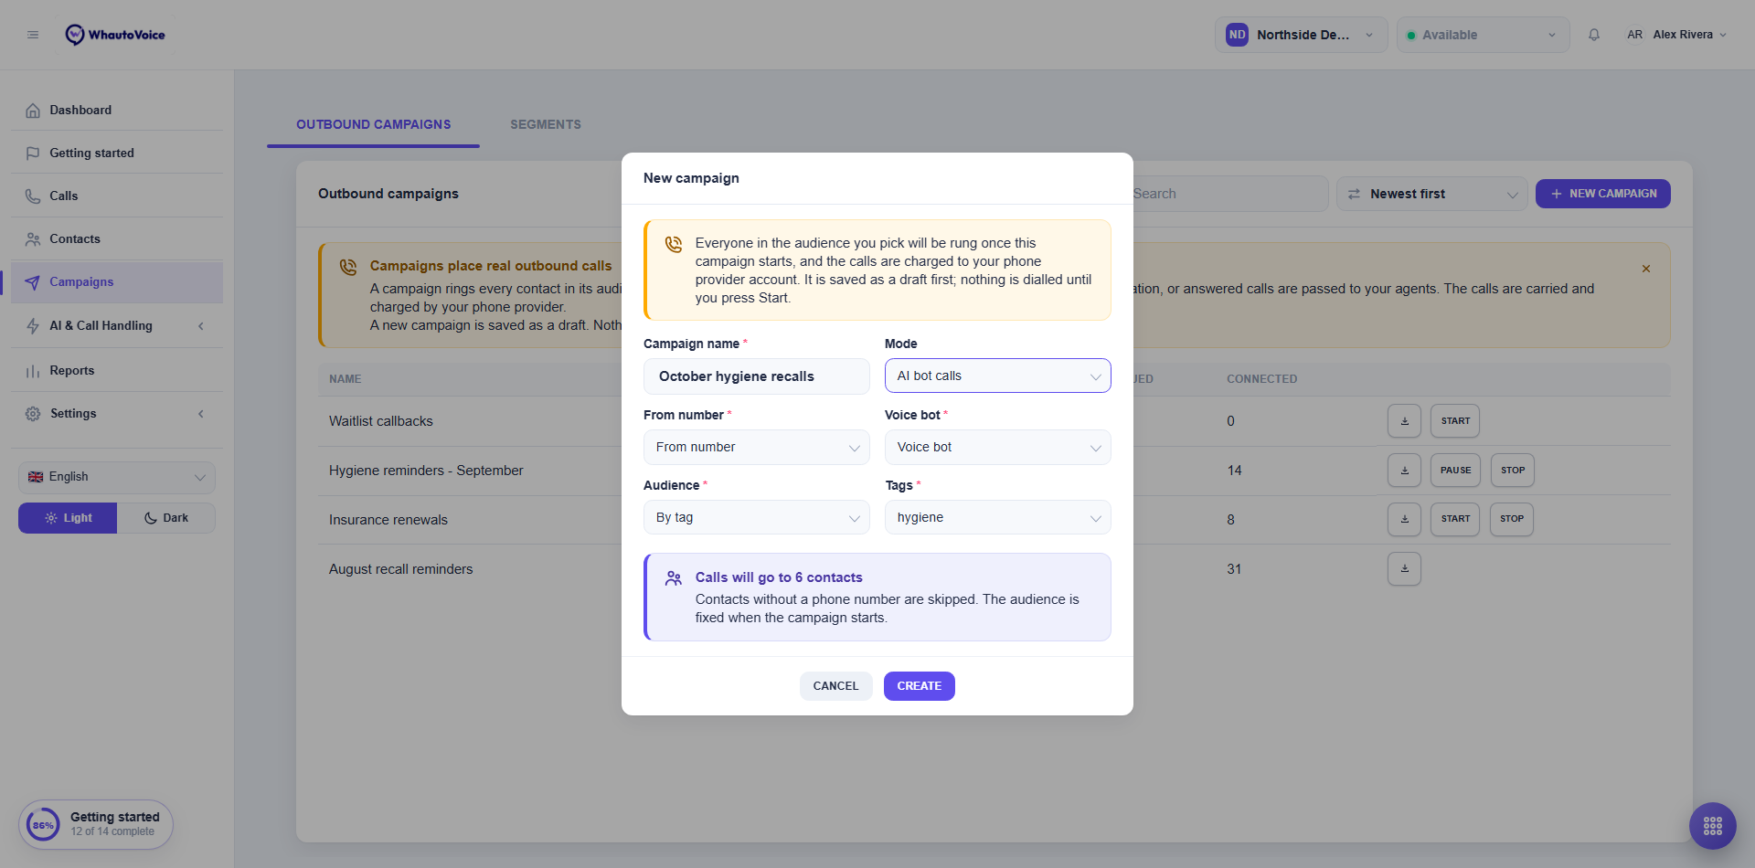
Task: Open the notifications bell
Action: point(1594,35)
